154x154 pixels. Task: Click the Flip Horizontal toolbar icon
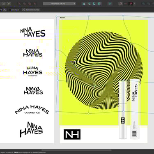click(x=84, y=4)
